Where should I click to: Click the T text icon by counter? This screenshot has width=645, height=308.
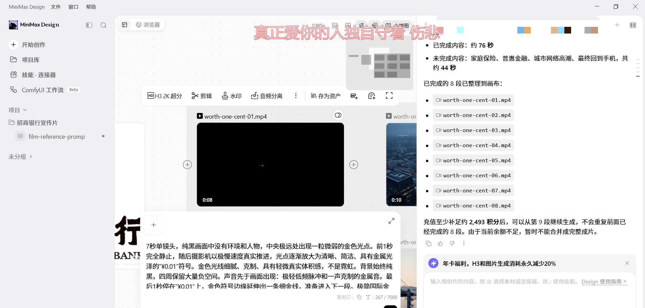coord(368,297)
